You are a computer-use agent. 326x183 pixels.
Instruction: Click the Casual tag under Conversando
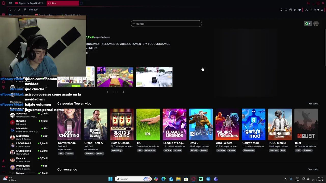pyautogui.click(x=69, y=154)
